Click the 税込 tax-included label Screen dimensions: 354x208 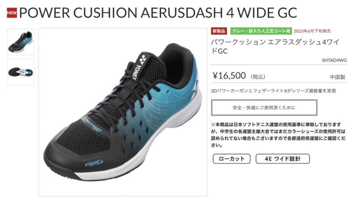[258, 76]
